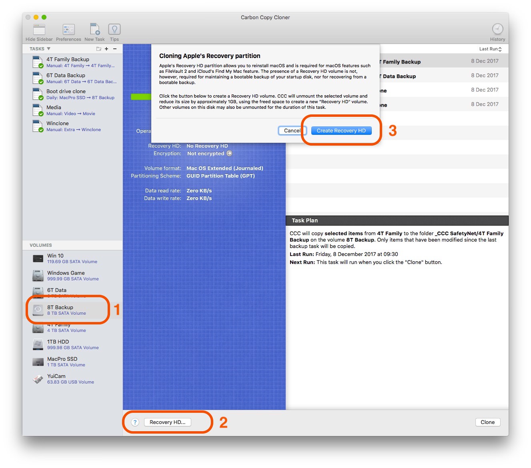The width and height of the screenshot is (531, 468).
Task: Select the Boot drive clone task
Action: [x=72, y=94]
